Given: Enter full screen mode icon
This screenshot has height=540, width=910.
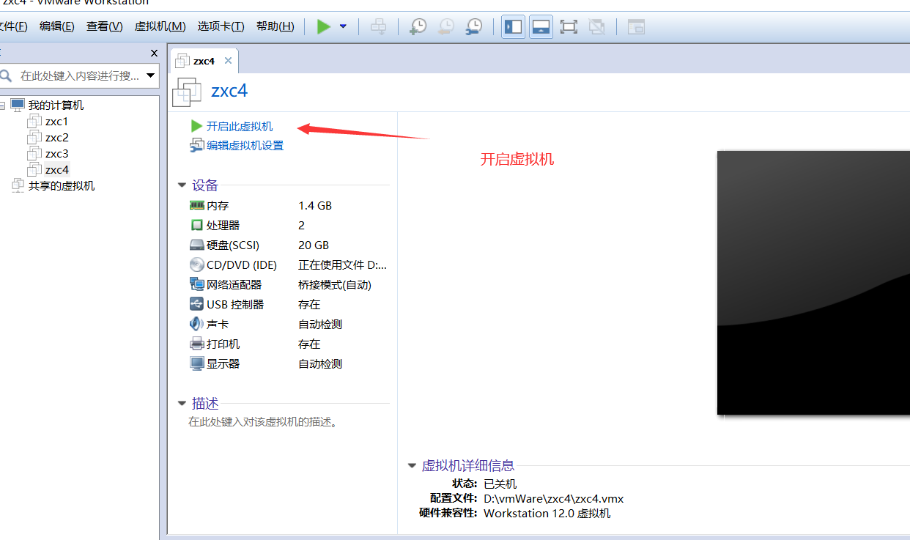Looking at the screenshot, I should [569, 27].
